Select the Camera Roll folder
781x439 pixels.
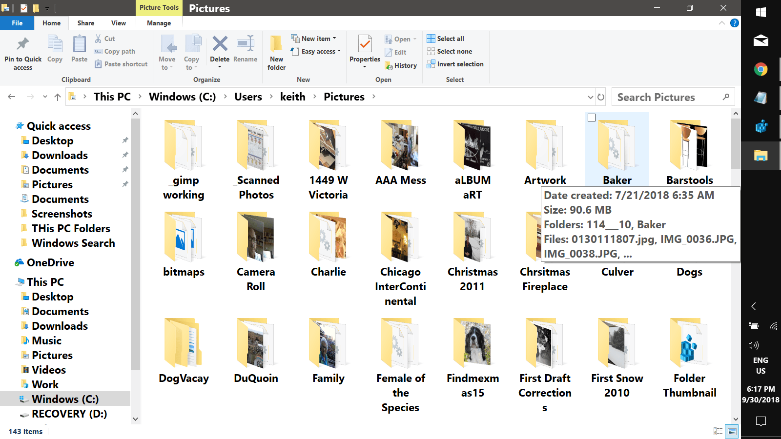(x=256, y=251)
